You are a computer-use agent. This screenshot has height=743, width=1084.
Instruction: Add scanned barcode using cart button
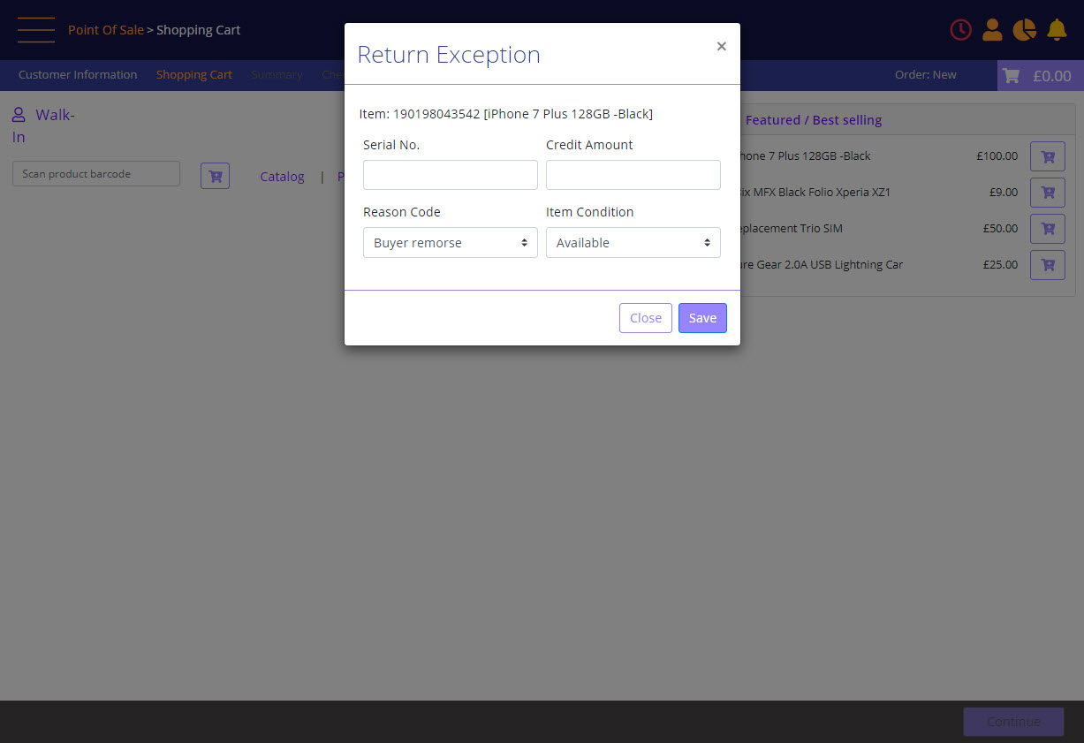point(215,175)
